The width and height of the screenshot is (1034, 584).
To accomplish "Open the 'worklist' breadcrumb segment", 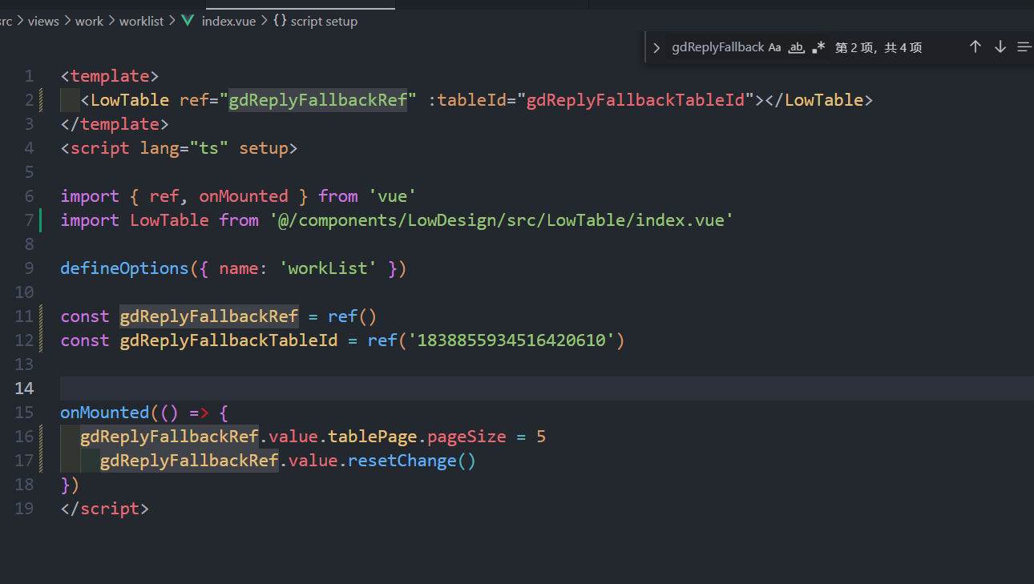I will (x=141, y=22).
